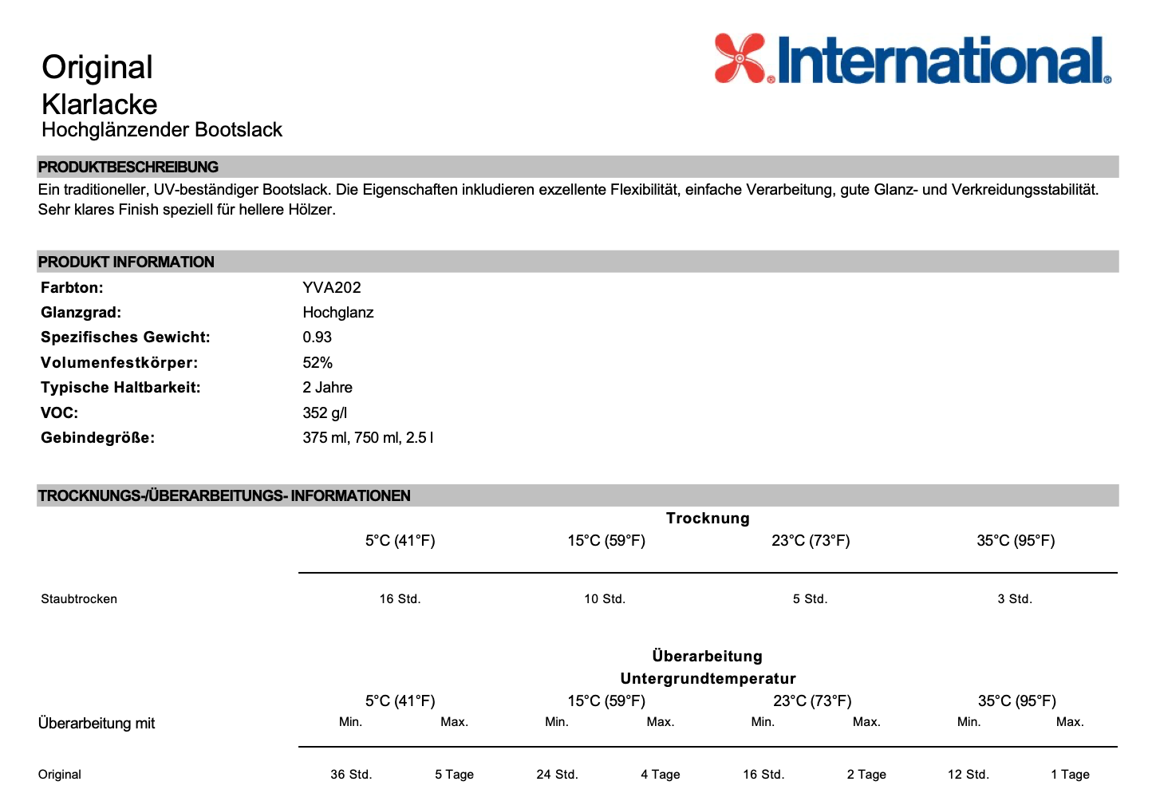This screenshot has width=1152, height=809.
Task: Select the Original product title
Action: (x=97, y=68)
